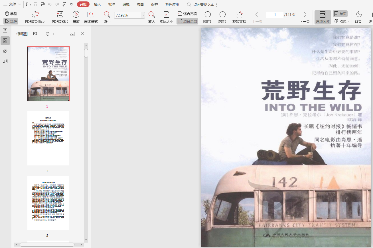373x248 pixels.
Task: Select 双页 double page view
Action: point(340,21)
